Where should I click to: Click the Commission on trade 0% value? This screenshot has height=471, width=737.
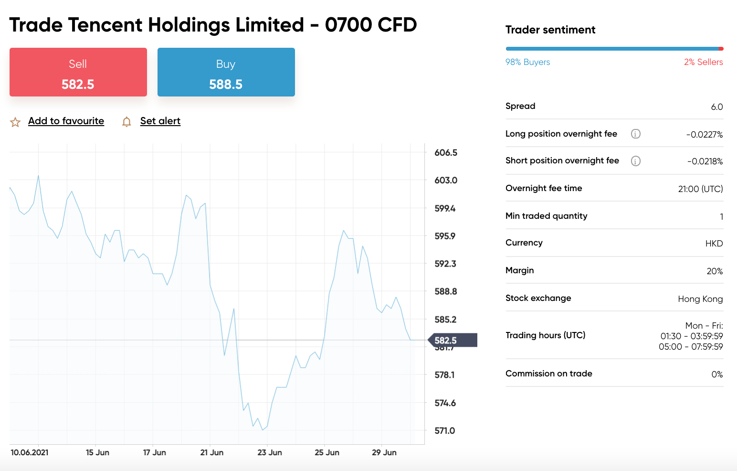click(x=717, y=375)
